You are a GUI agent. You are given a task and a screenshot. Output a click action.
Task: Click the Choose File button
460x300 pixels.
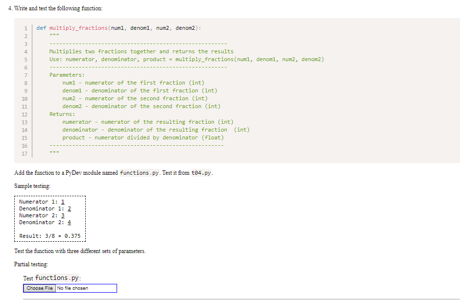(x=39, y=288)
